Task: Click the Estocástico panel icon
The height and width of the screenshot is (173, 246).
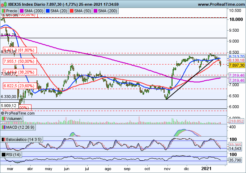Action: coord(3,139)
